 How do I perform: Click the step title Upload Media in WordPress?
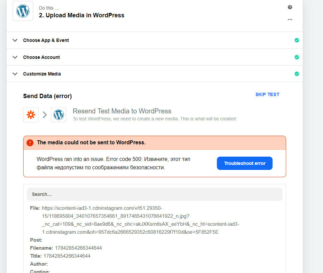pos(82,15)
